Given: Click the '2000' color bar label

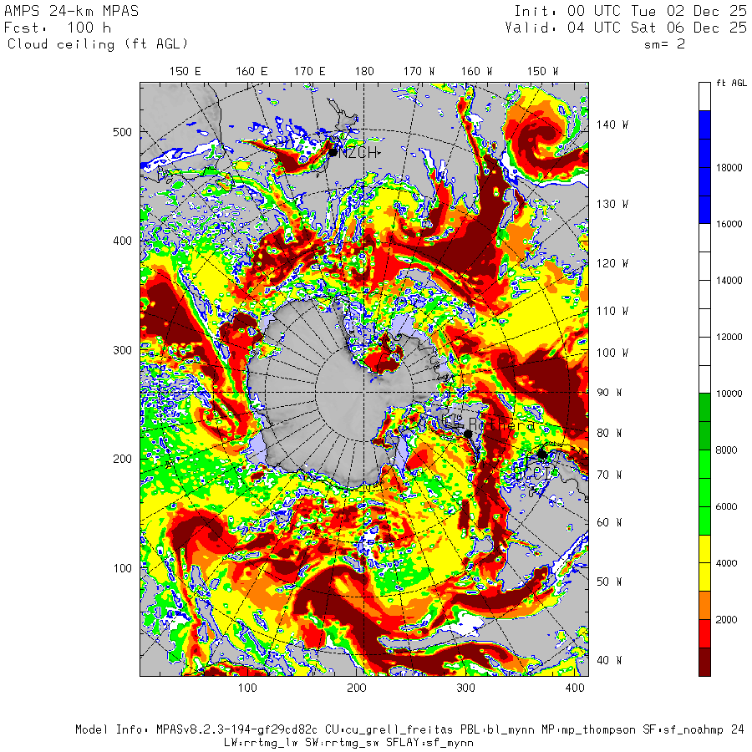Looking at the screenshot, I should coord(727,620).
